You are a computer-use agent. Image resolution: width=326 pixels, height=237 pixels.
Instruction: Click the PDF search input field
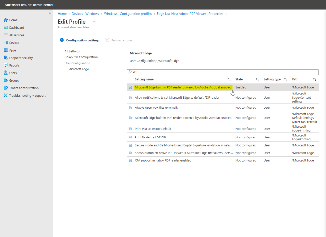(223, 72)
